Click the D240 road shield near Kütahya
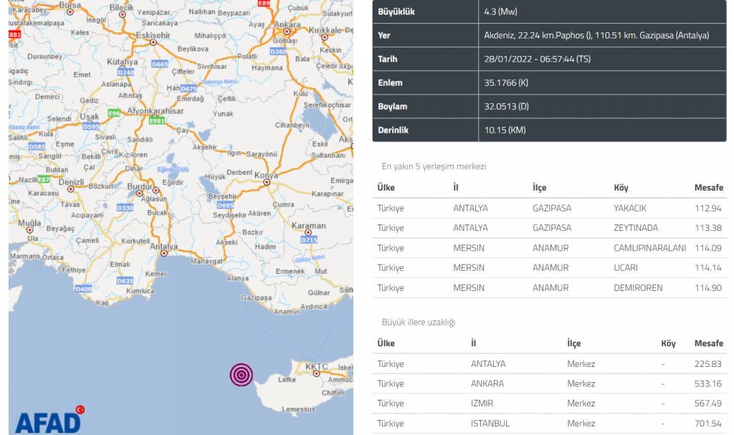The width and height of the screenshot is (734, 435). pos(125,72)
